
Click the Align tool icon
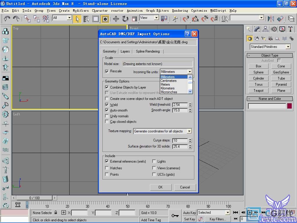coord(280,19)
